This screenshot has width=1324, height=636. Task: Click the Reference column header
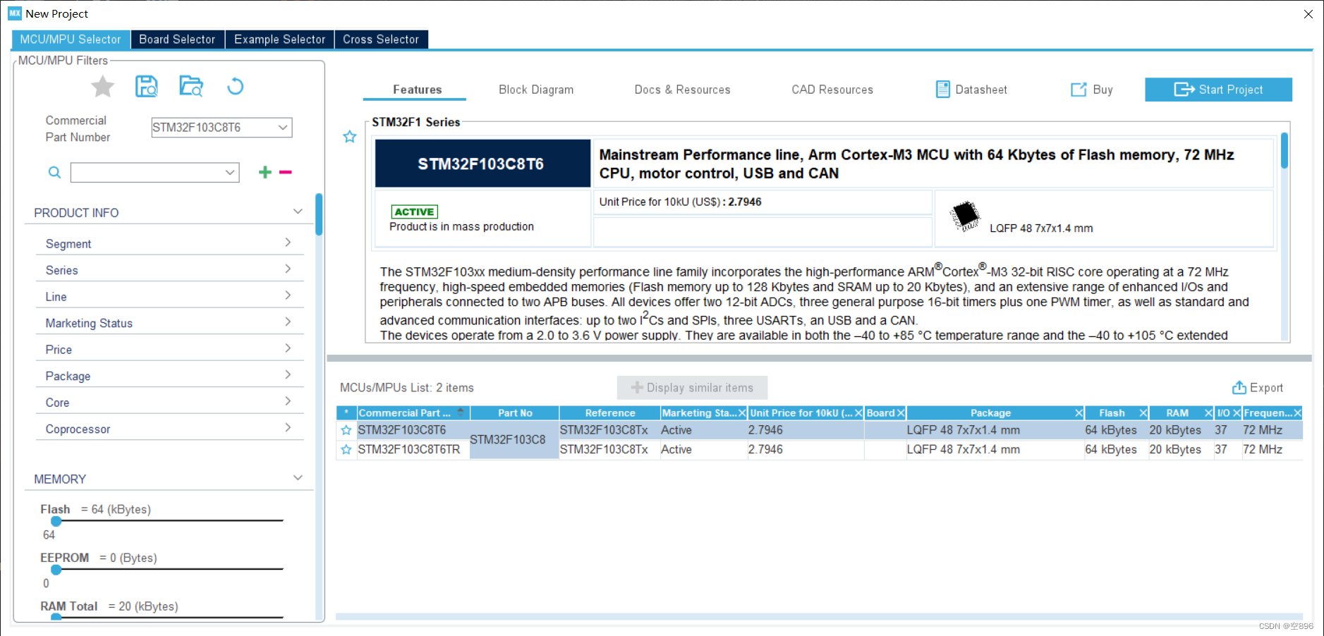(x=610, y=413)
